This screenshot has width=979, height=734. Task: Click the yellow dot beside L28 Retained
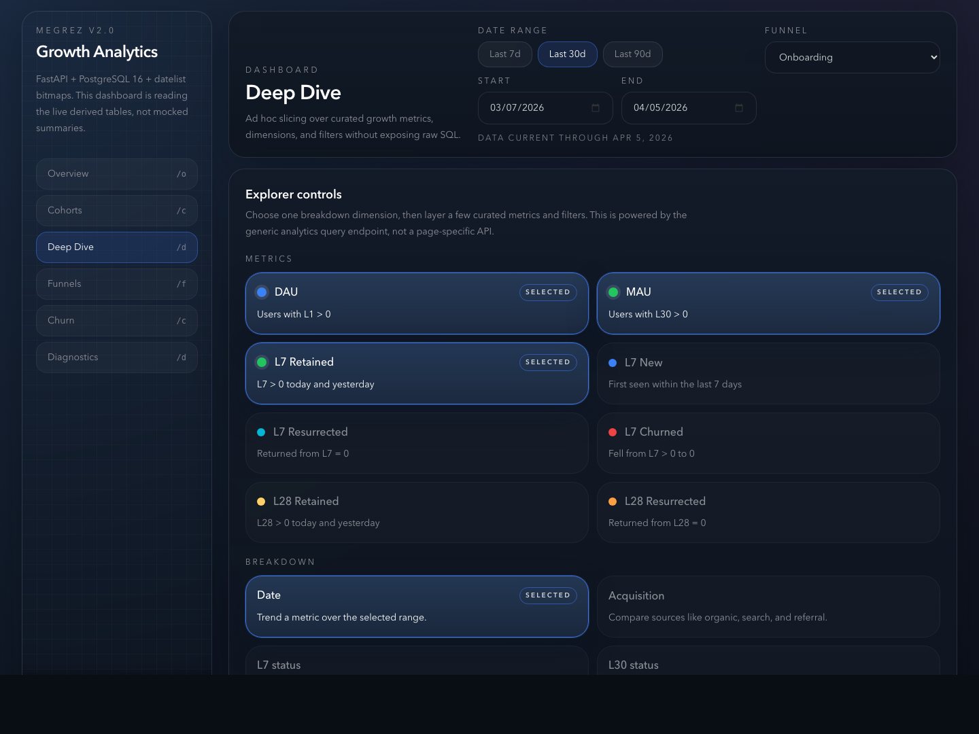pyautogui.click(x=261, y=502)
